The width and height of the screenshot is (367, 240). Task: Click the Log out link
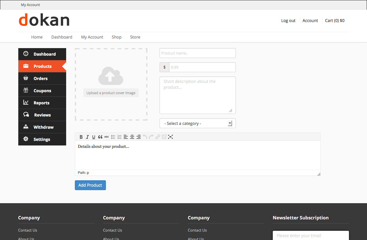coord(288,21)
